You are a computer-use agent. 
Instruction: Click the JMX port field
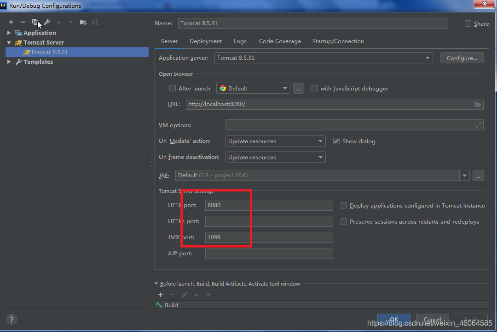point(269,237)
